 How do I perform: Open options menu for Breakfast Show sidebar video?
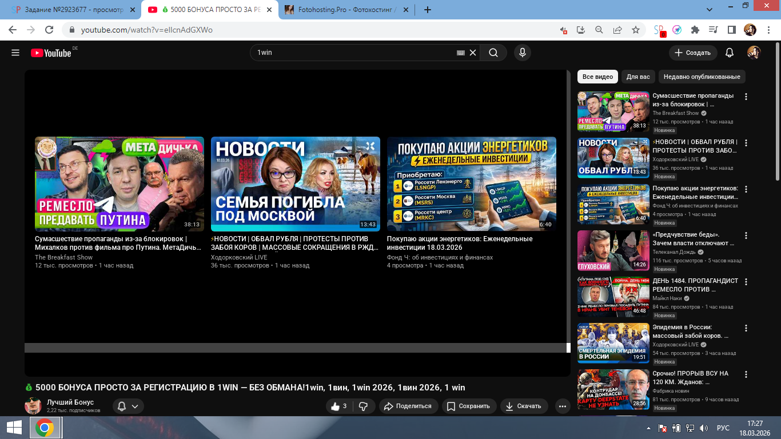tap(746, 97)
